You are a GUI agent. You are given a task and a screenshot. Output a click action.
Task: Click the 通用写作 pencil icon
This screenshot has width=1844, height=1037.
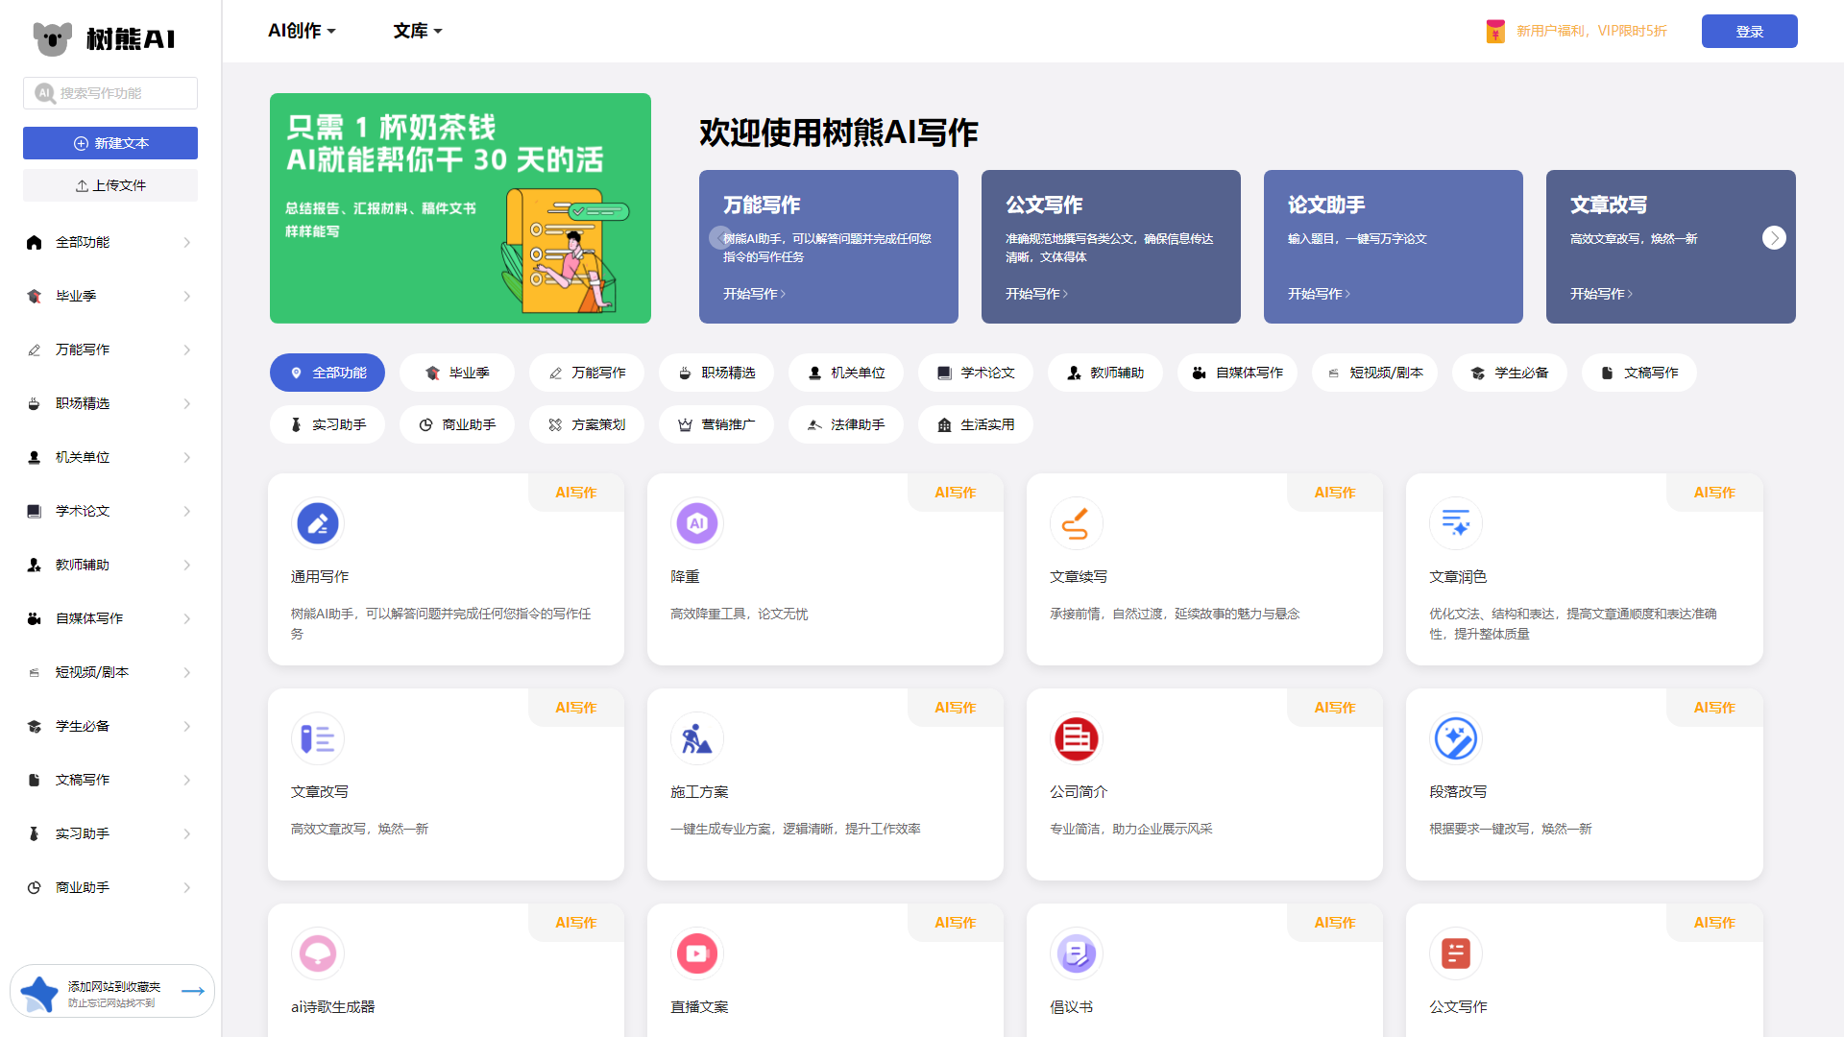pyautogui.click(x=317, y=523)
